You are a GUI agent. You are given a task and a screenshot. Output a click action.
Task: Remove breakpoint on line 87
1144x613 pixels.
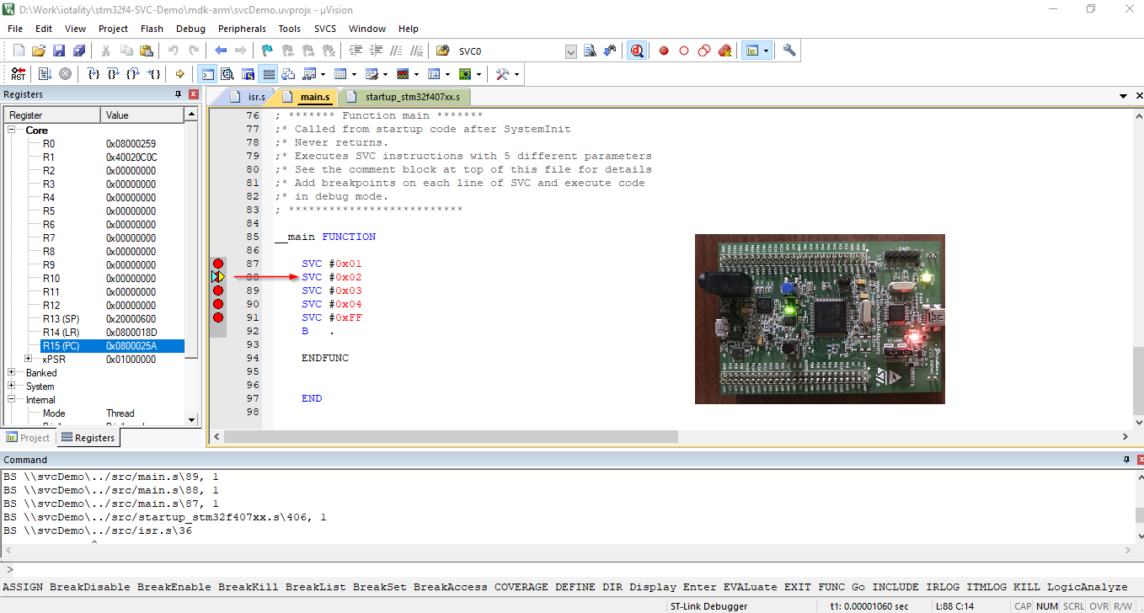pyautogui.click(x=218, y=264)
